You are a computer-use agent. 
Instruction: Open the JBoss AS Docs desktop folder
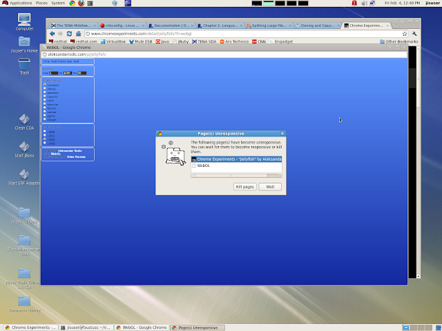pos(24,216)
